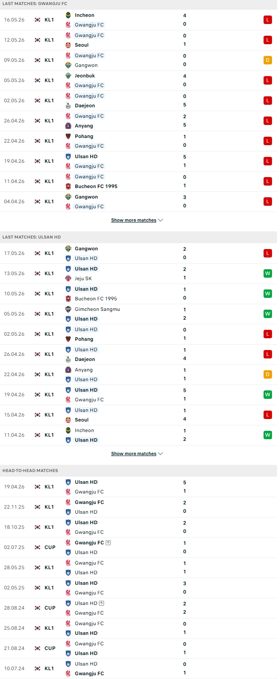280x679 pixels.
Task: Click the Incheon team crest, 16.05.26 match
Action: [68, 15]
